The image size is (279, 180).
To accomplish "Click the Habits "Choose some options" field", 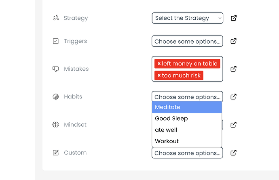I will pyautogui.click(x=187, y=97).
